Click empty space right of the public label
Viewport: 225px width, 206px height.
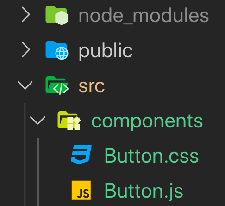click(177, 50)
